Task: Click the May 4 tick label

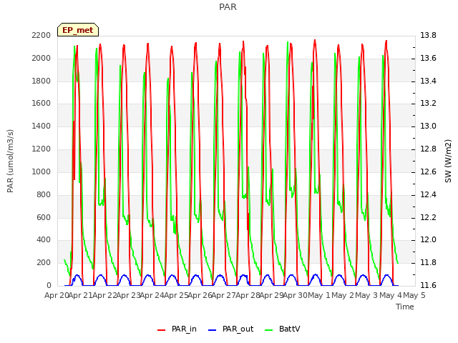Action: coord(391,295)
